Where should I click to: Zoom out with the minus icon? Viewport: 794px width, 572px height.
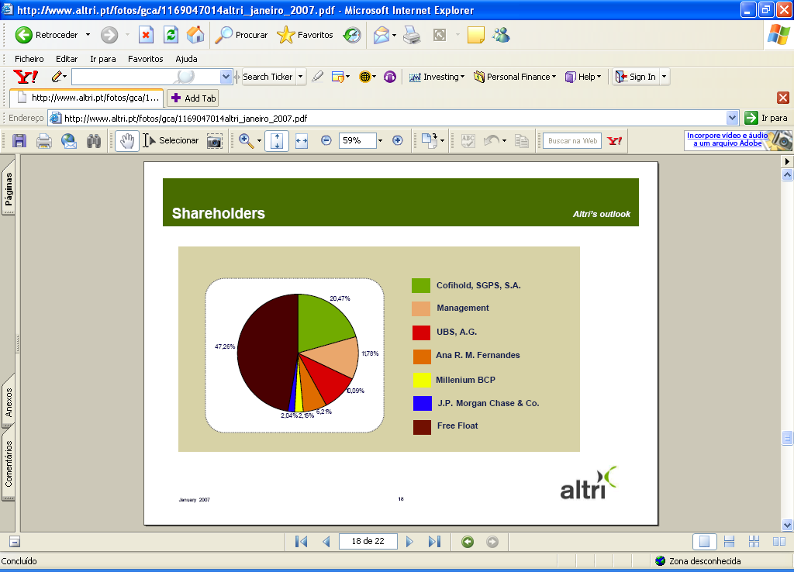pyautogui.click(x=326, y=141)
